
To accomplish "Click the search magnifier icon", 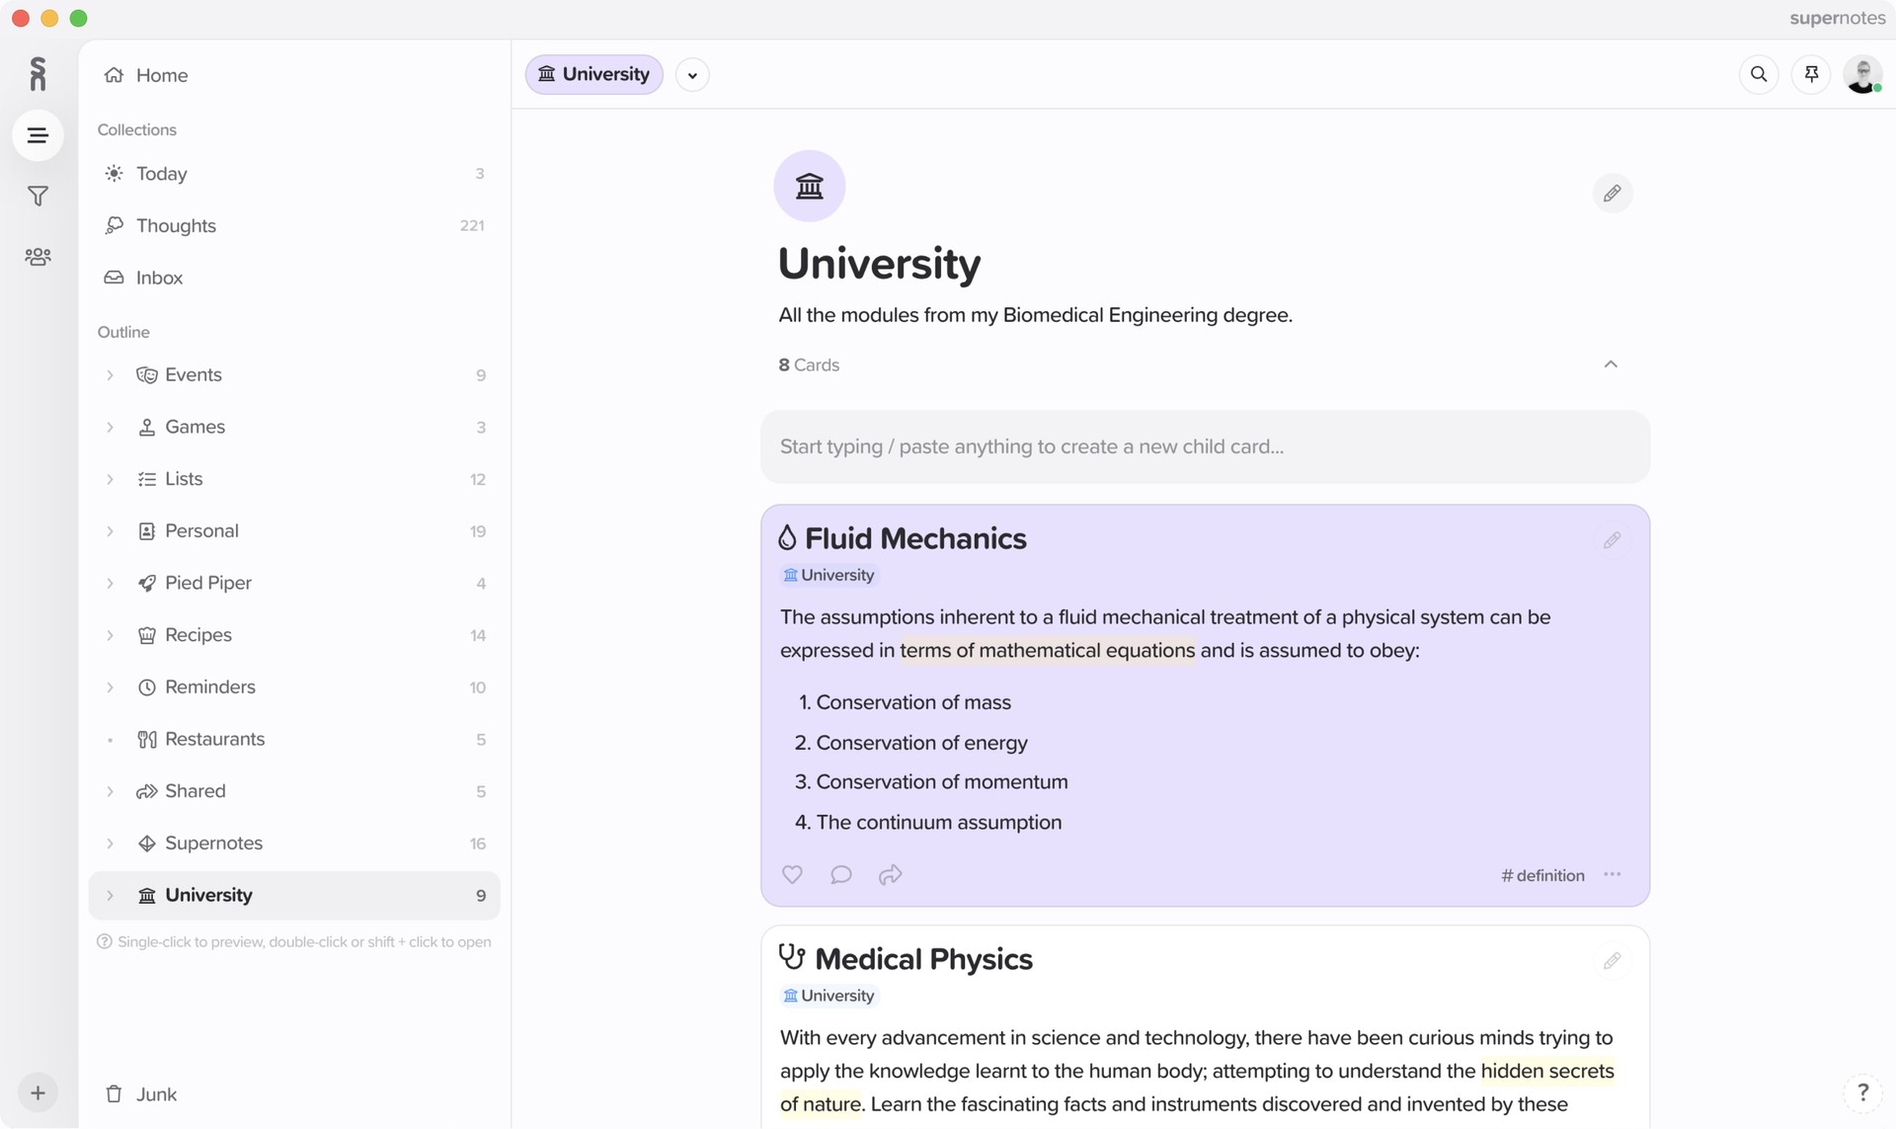I will 1759,74.
